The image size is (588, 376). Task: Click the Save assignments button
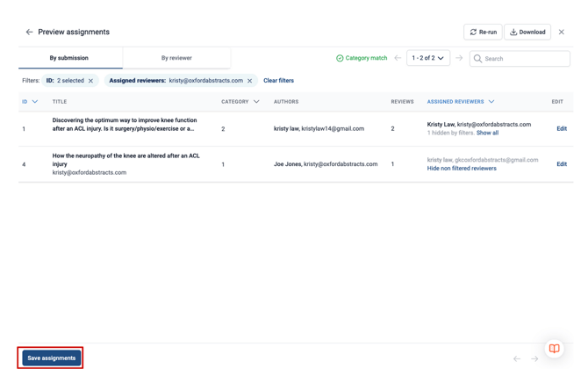[x=52, y=358]
